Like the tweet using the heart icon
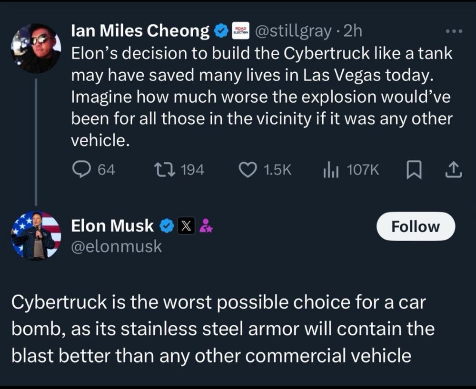476x389 pixels. [248, 169]
